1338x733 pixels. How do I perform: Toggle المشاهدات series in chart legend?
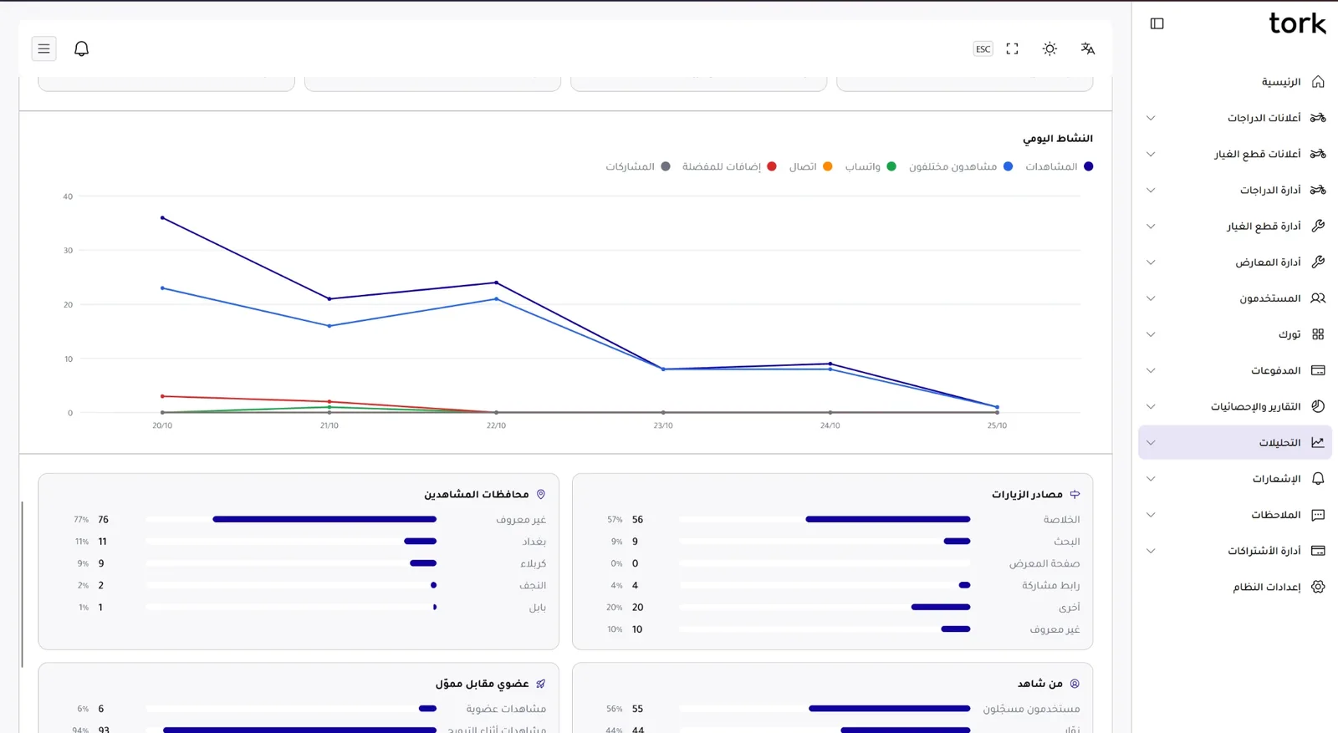[1059, 166]
